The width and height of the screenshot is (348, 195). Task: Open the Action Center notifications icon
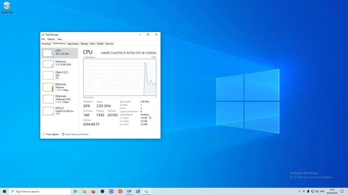[342, 191]
